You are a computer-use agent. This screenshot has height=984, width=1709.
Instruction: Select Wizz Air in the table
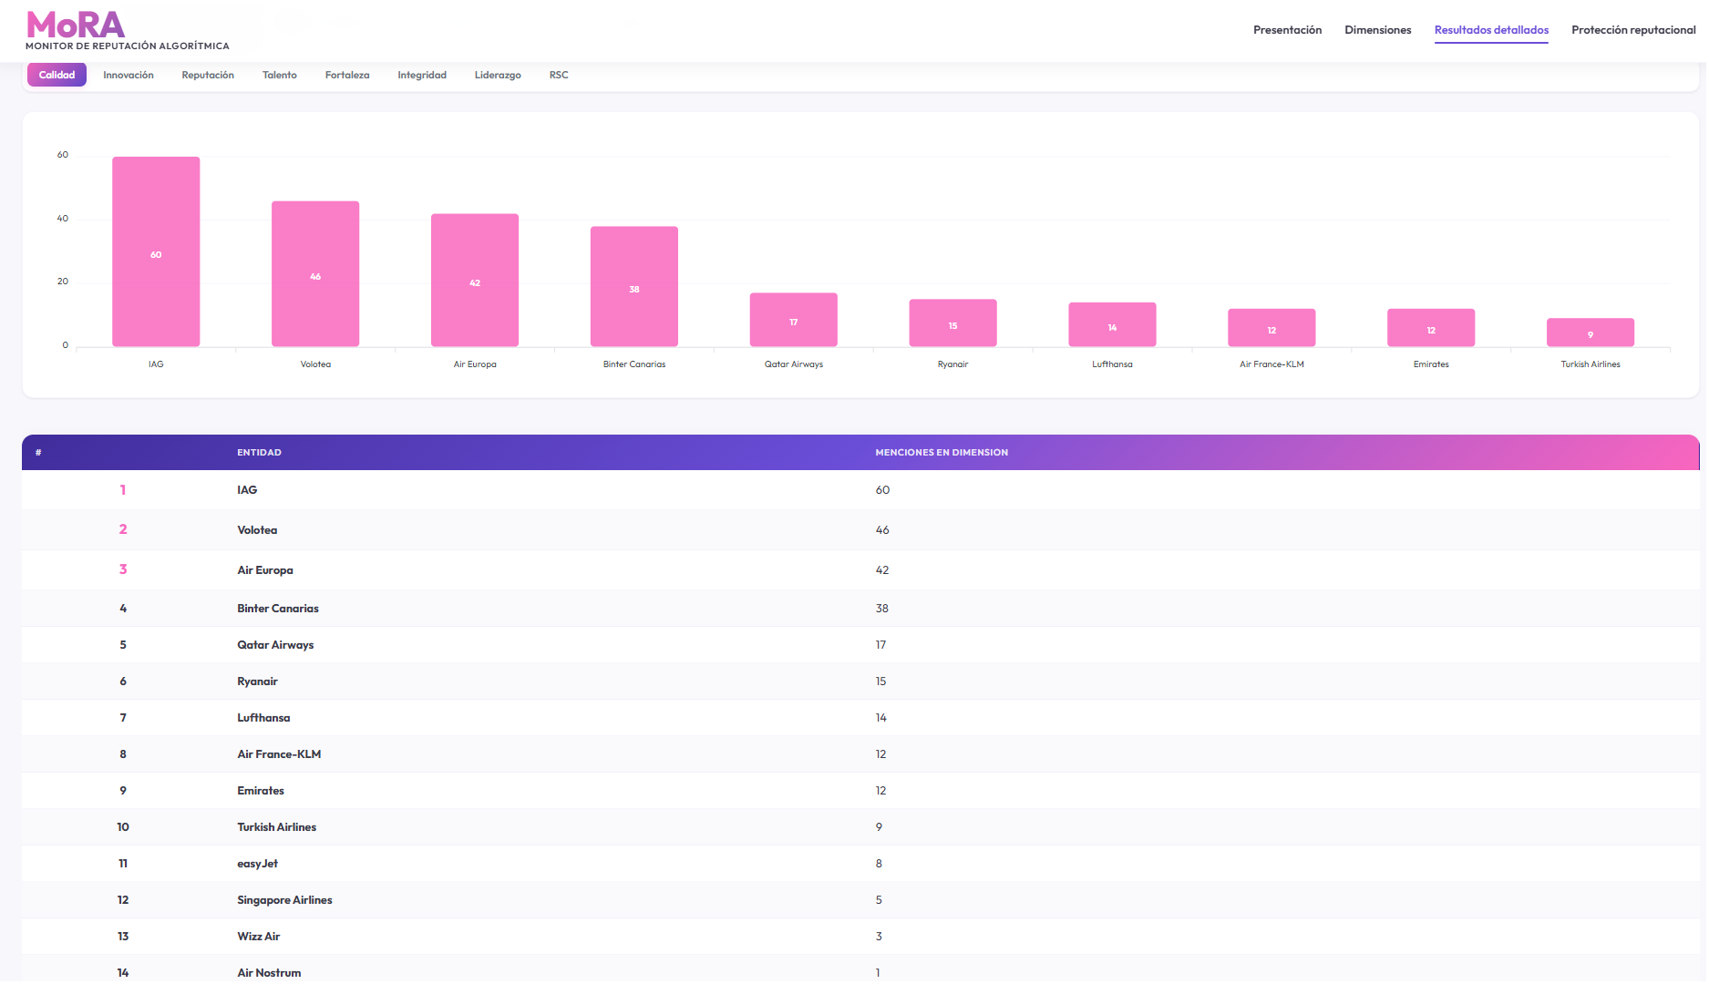259,937
